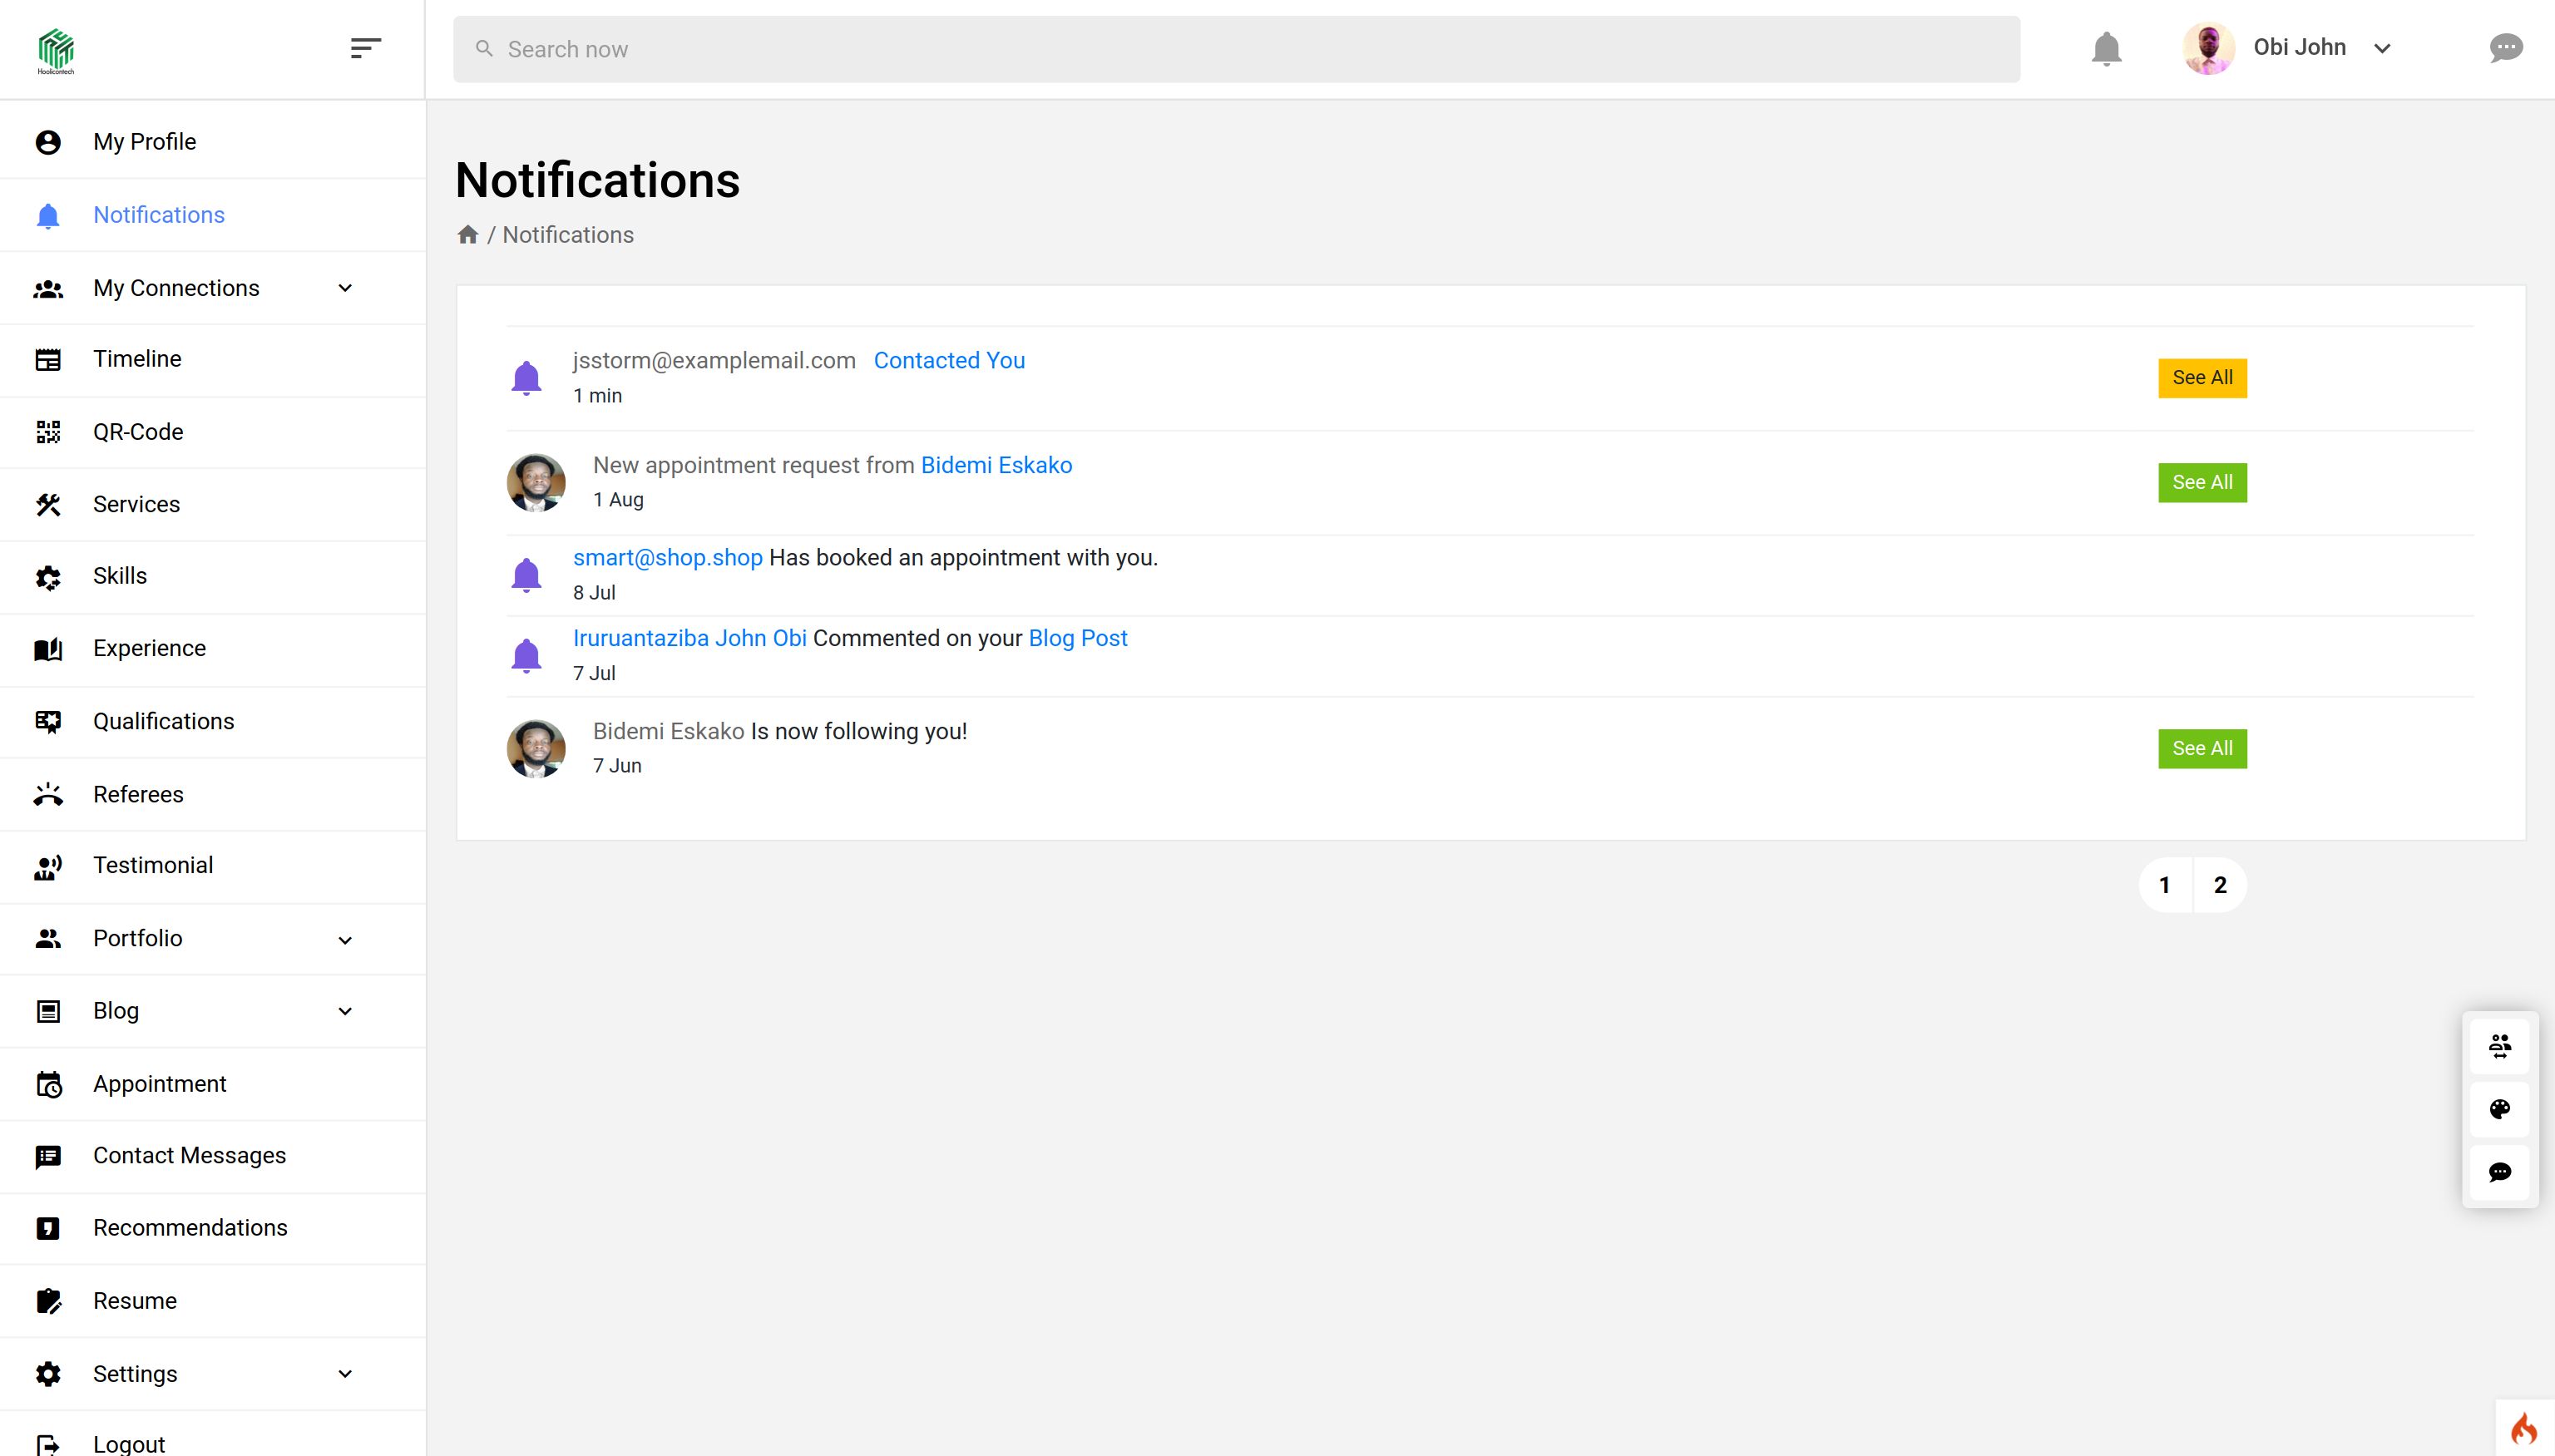Open the color palette theme icon
The height and width of the screenshot is (1456, 2555).
tap(2499, 1109)
